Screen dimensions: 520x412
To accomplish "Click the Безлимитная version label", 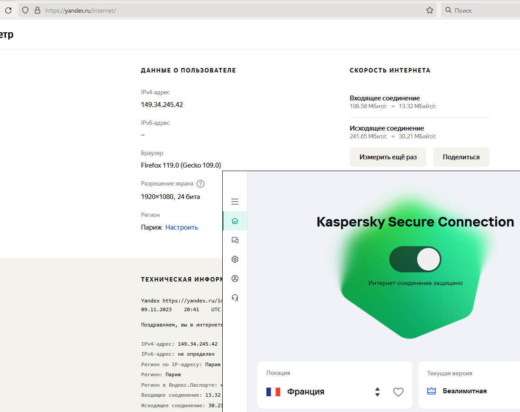I will tap(465, 391).
